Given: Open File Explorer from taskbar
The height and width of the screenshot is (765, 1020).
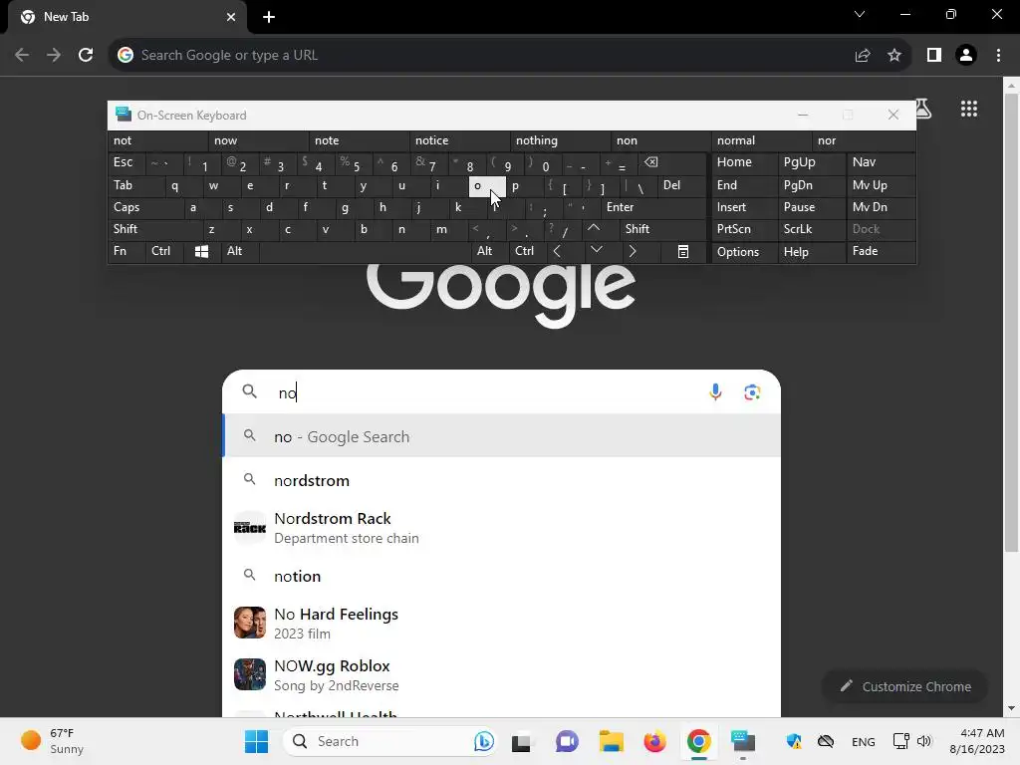Looking at the screenshot, I should point(611,741).
